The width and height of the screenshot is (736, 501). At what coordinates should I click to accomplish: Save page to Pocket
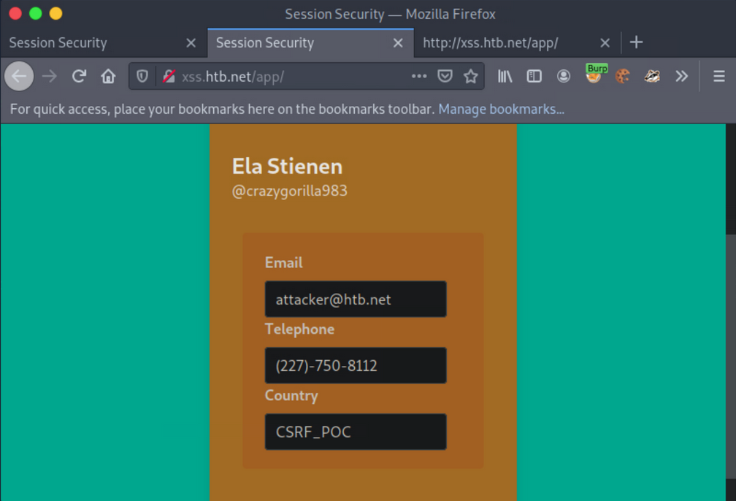point(445,76)
